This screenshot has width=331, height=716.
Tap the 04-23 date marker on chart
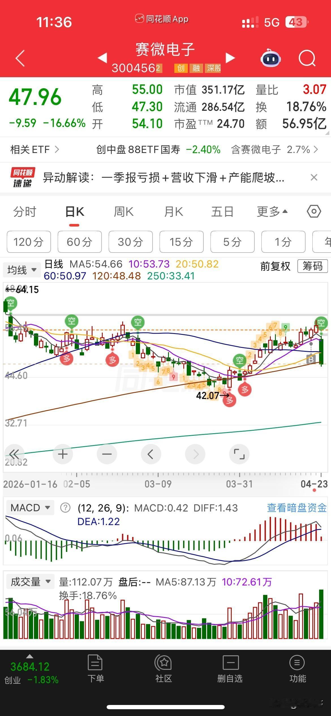coord(314,484)
